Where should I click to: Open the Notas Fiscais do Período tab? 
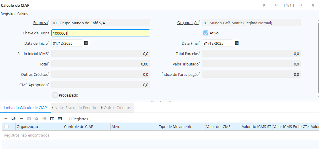point(75,108)
